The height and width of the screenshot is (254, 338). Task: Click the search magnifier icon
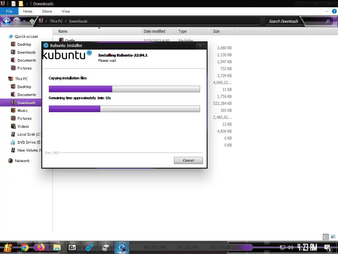(327, 21)
